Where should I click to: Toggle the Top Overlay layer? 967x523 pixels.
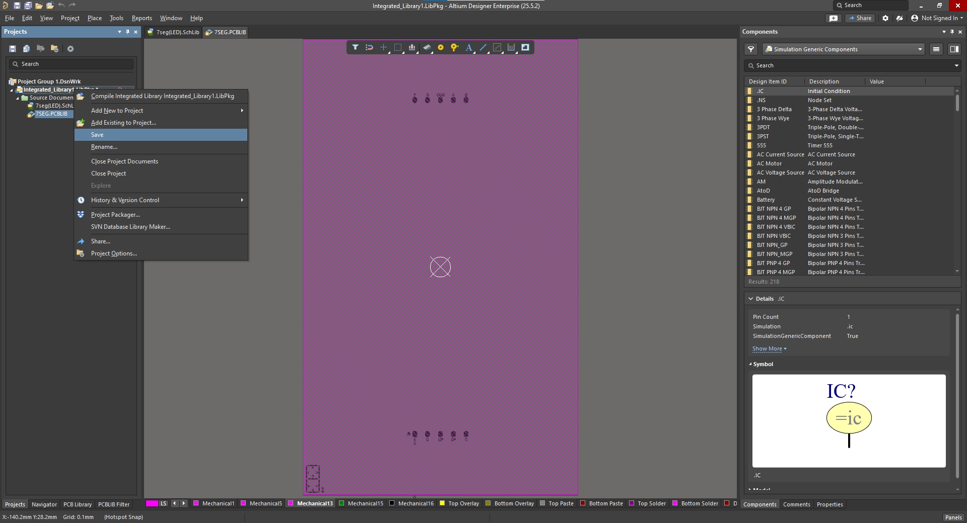coord(463,503)
